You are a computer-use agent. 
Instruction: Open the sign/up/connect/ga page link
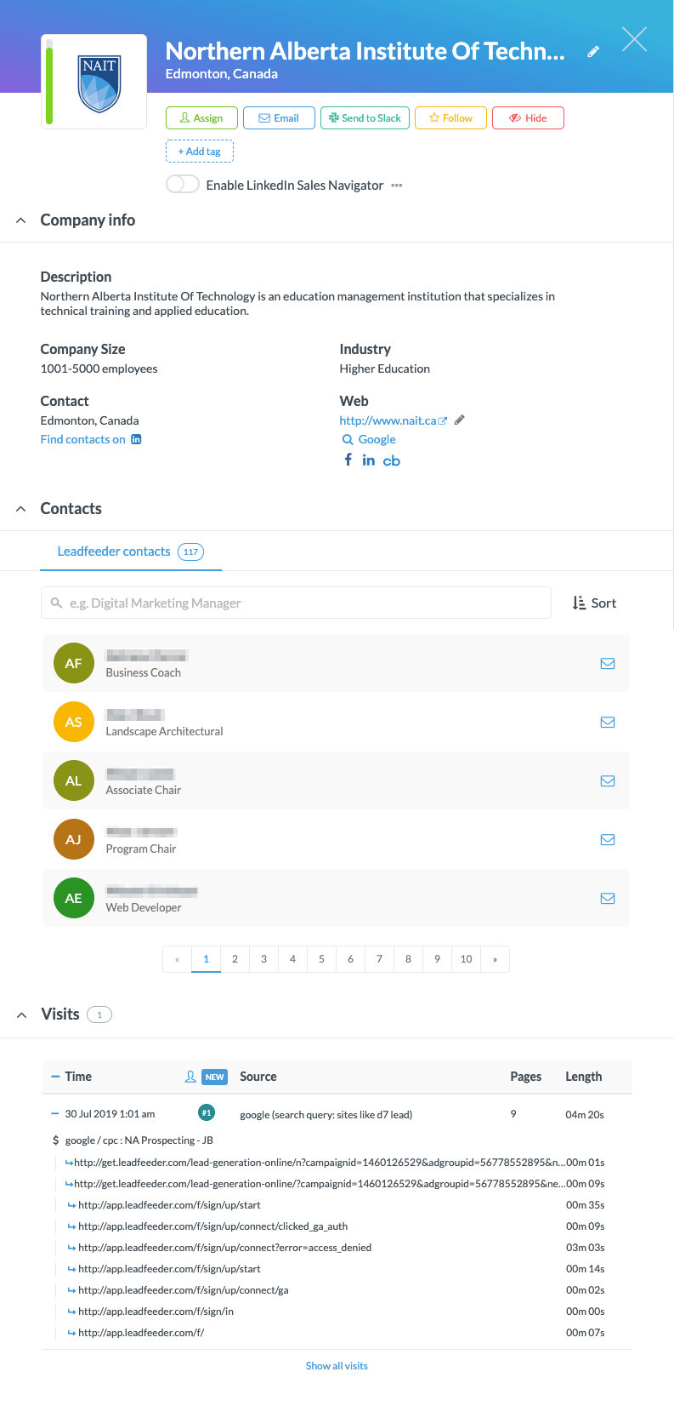click(184, 1290)
